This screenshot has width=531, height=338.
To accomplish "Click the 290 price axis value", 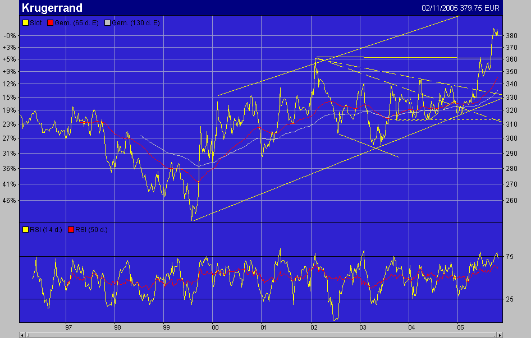I will [512, 154].
